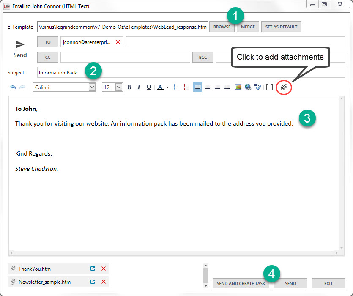Image resolution: width=353 pixels, height=296 pixels.
Task: Click the undo arrow icon
Action: click(13, 87)
